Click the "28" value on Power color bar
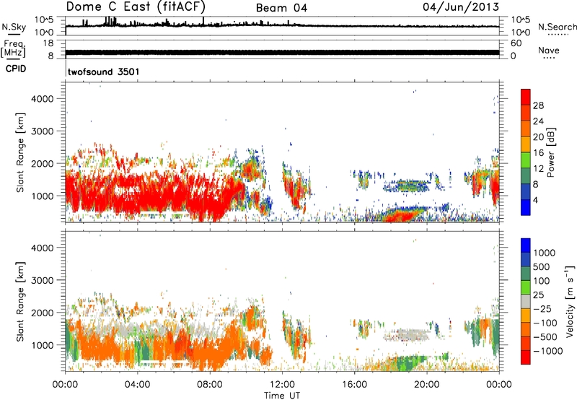The width and height of the screenshot is (577, 400). (538, 105)
